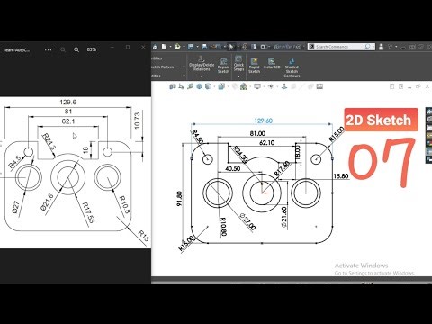Create a new document in SolidWorks
The image size is (432, 324).
point(164,47)
